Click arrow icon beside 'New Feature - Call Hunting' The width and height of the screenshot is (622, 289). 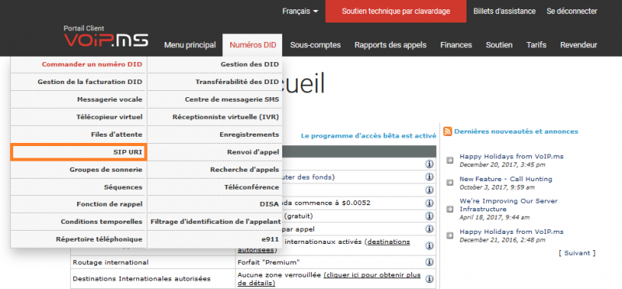450,183
